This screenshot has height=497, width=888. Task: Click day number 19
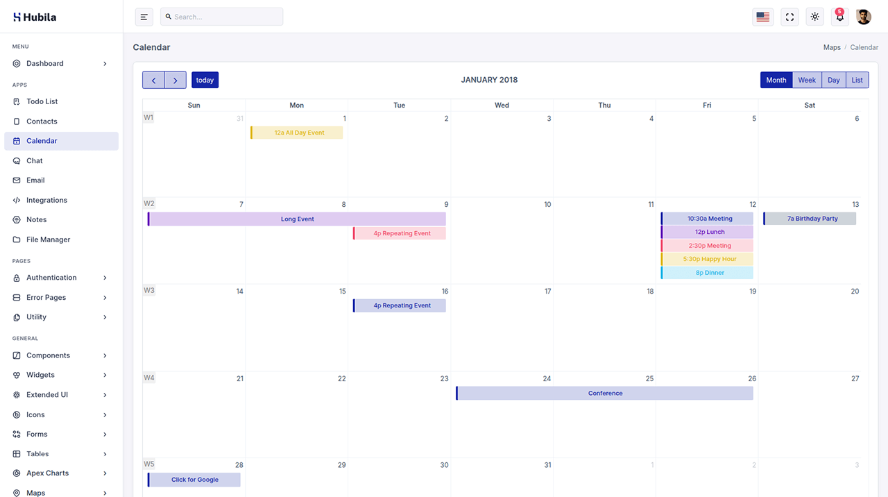[752, 292]
